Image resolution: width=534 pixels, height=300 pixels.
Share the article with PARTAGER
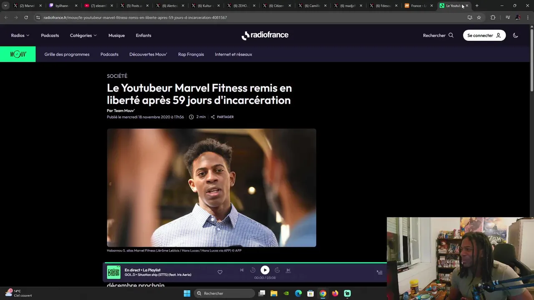pyautogui.click(x=222, y=117)
